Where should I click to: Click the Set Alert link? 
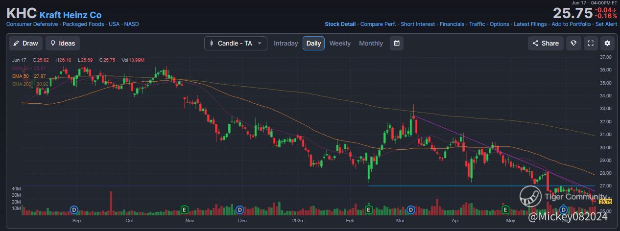tap(606, 24)
